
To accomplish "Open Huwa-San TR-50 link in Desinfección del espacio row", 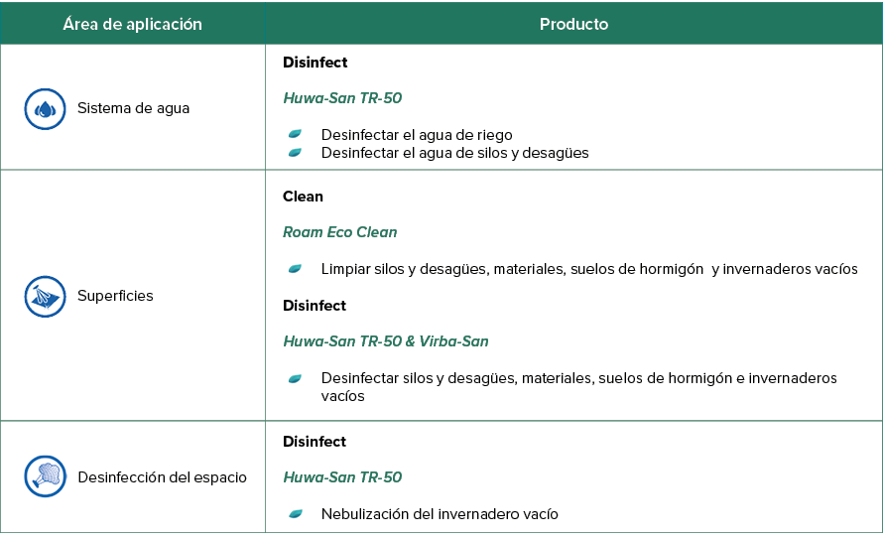I will pyautogui.click(x=342, y=477).
